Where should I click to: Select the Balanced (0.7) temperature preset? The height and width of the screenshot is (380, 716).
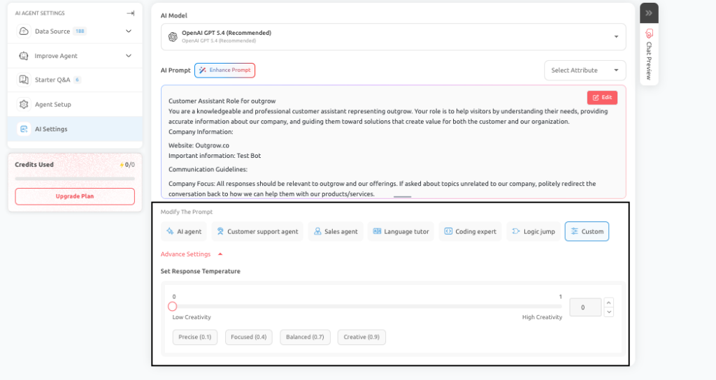pyautogui.click(x=305, y=337)
